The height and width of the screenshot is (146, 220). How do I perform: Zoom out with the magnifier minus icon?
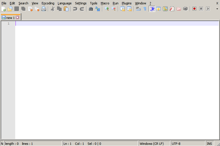[x=114, y=9]
